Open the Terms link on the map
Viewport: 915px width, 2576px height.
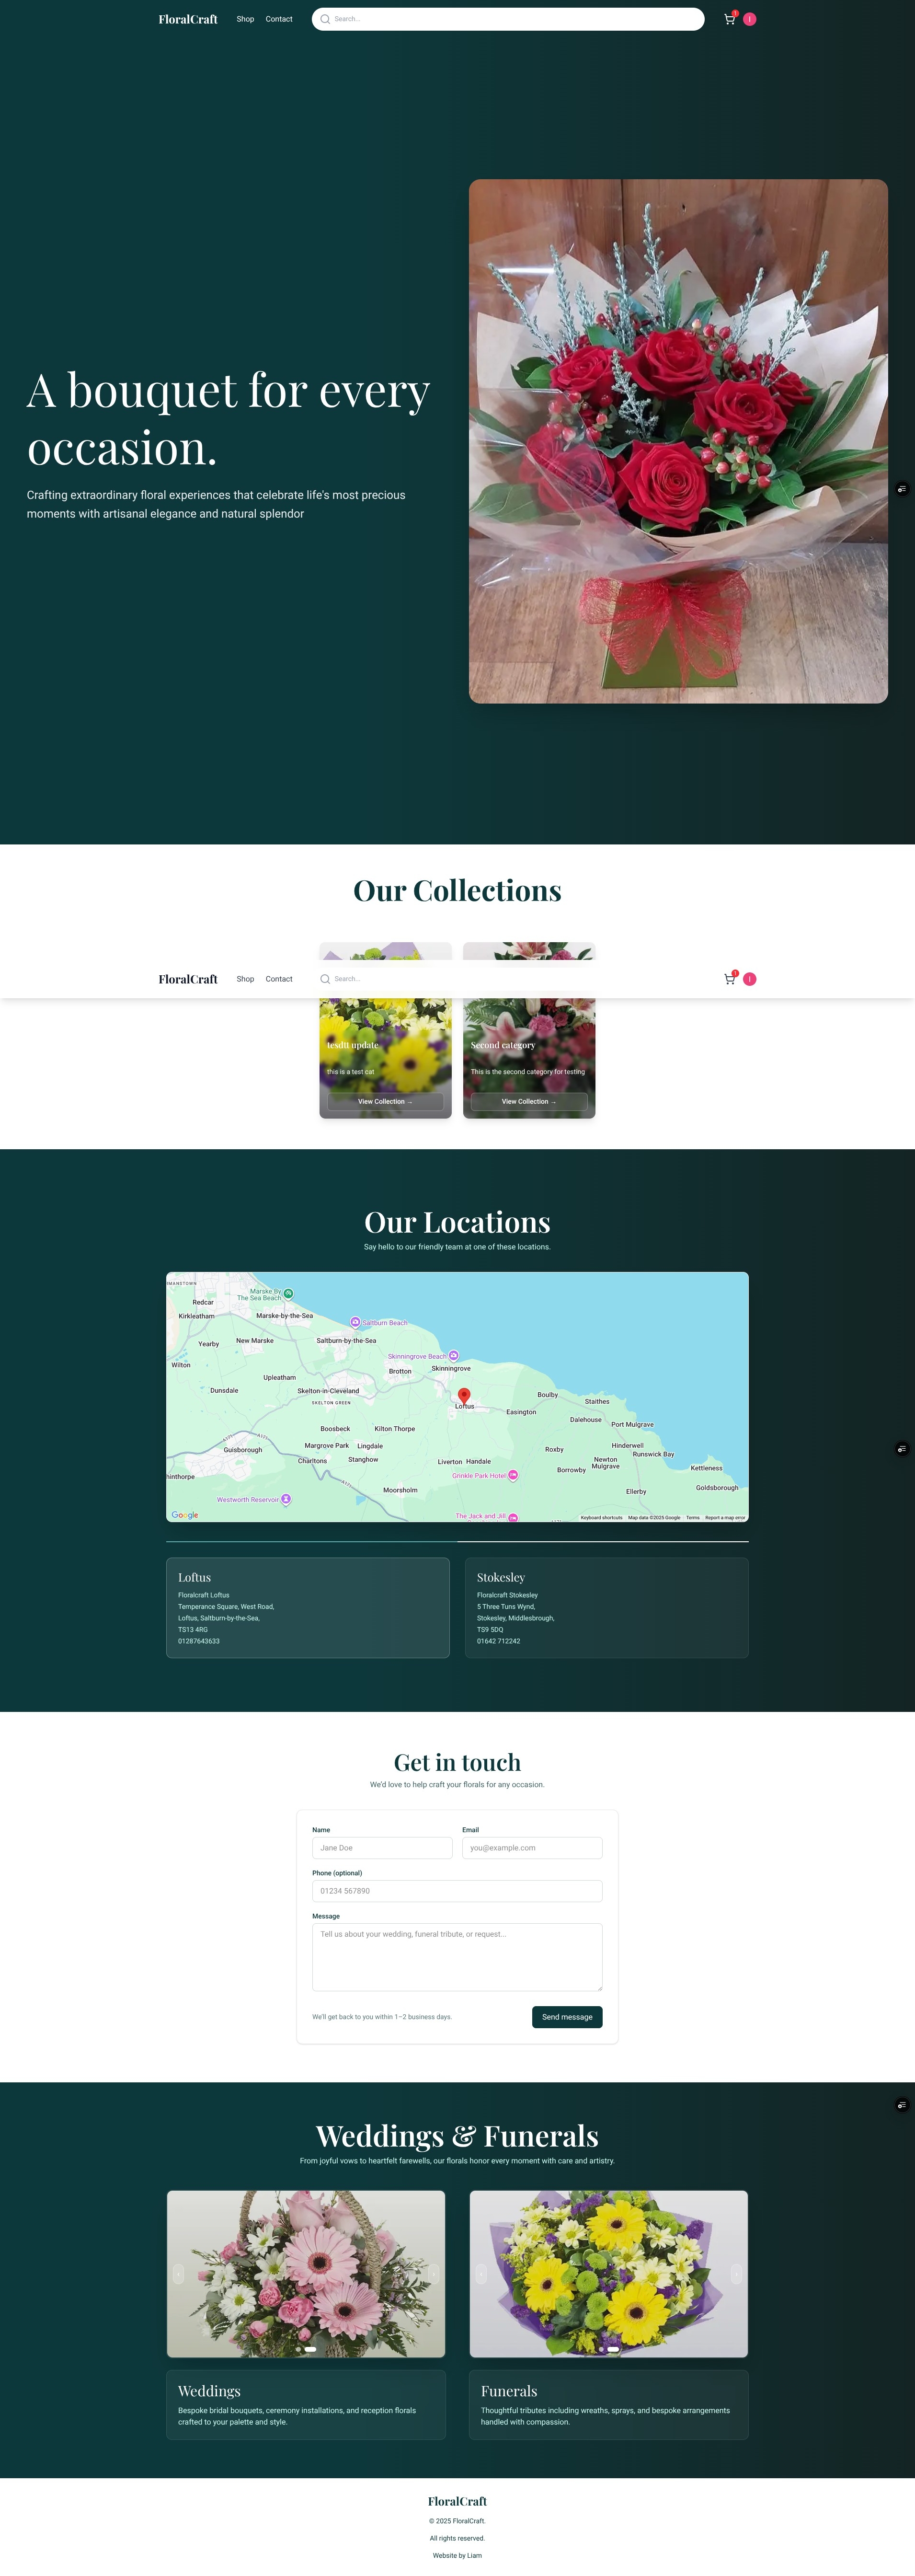point(692,1517)
